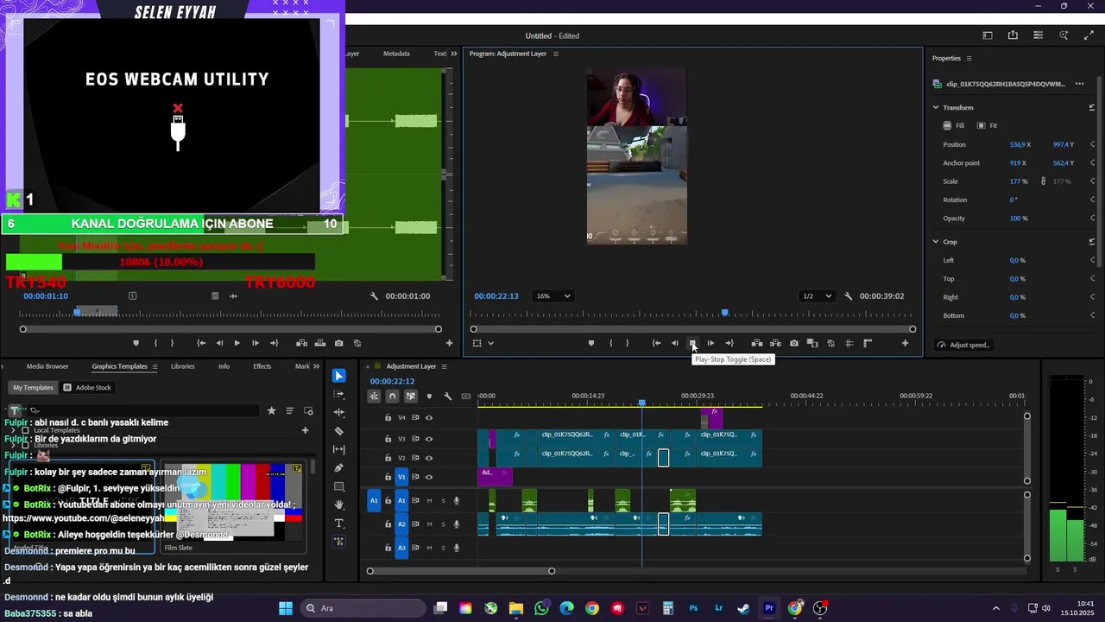The height and width of the screenshot is (622, 1105).
Task: Select the Selection tool arrow
Action: pos(339,376)
